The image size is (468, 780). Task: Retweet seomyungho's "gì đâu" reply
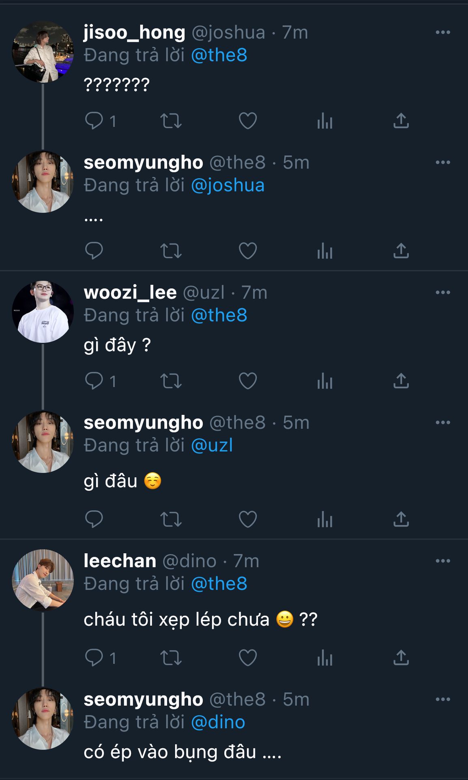coord(171,519)
